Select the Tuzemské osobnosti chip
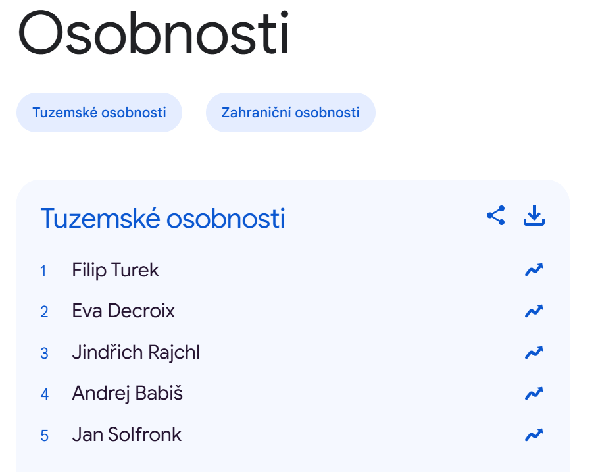The image size is (598, 472). [99, 113]
